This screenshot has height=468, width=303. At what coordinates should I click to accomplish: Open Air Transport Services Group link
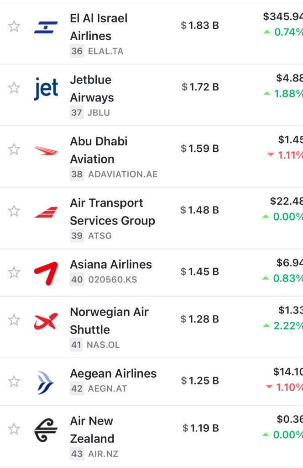(113, 212)
